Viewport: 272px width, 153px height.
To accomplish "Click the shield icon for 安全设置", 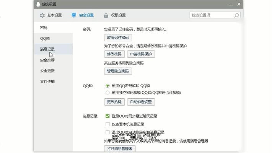I will pos(74,15).
